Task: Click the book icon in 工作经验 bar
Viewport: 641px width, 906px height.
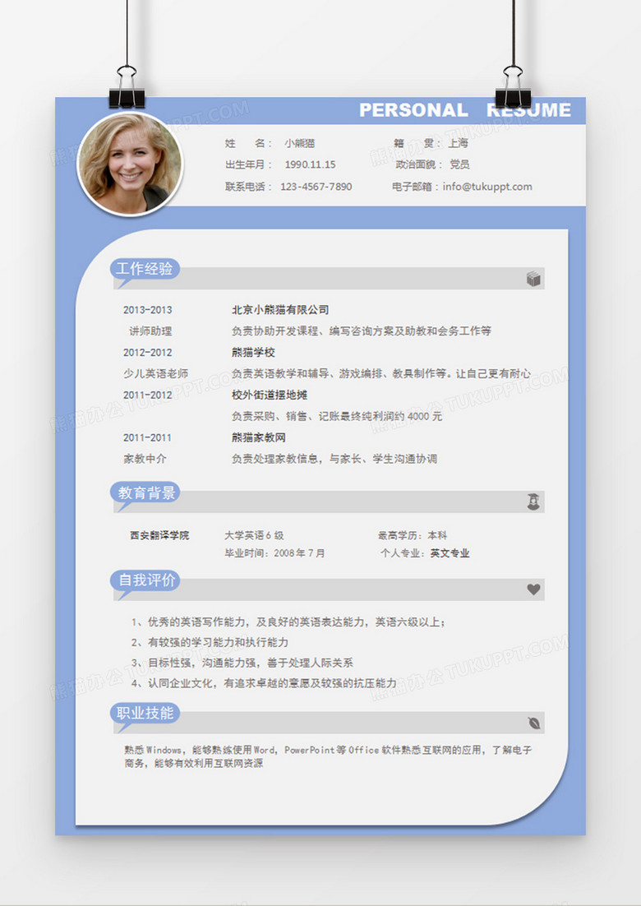Action: (533, 280)
